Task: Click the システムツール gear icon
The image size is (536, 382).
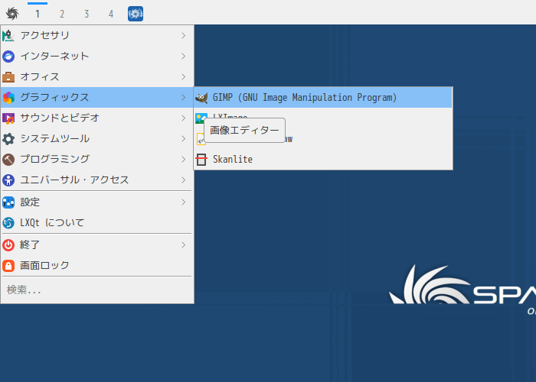Action: [x=8, y=139]
